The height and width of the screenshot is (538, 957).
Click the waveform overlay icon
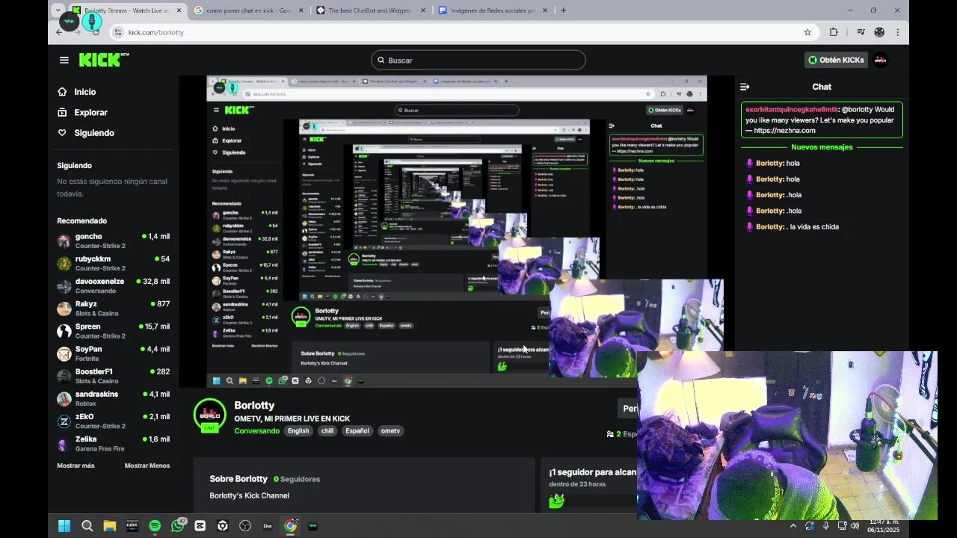(70, 22)
